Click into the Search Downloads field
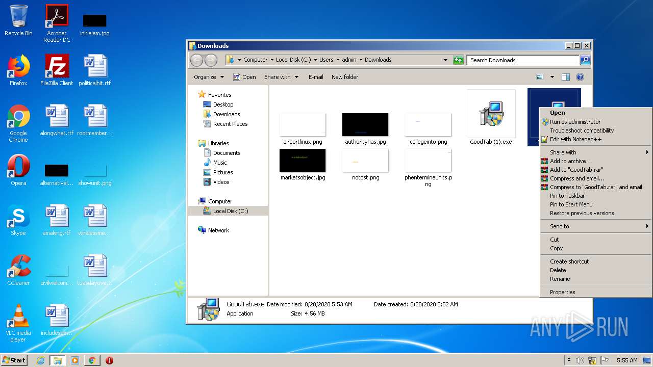Screen dimensions: 653x367 click(523, 60)
